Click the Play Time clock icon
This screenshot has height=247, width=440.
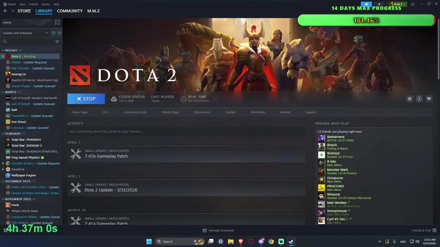pyautogui.click(x=183, y=99)
